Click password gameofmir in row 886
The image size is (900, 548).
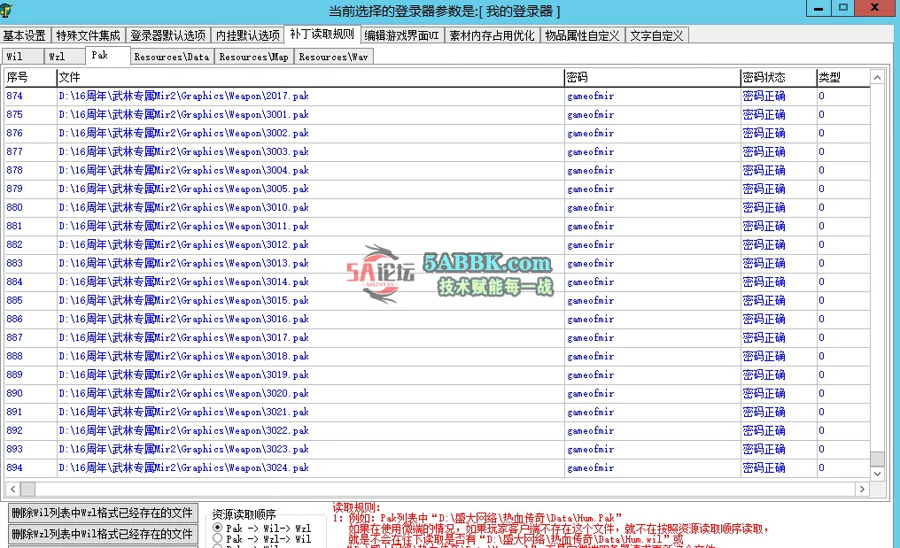591,319
